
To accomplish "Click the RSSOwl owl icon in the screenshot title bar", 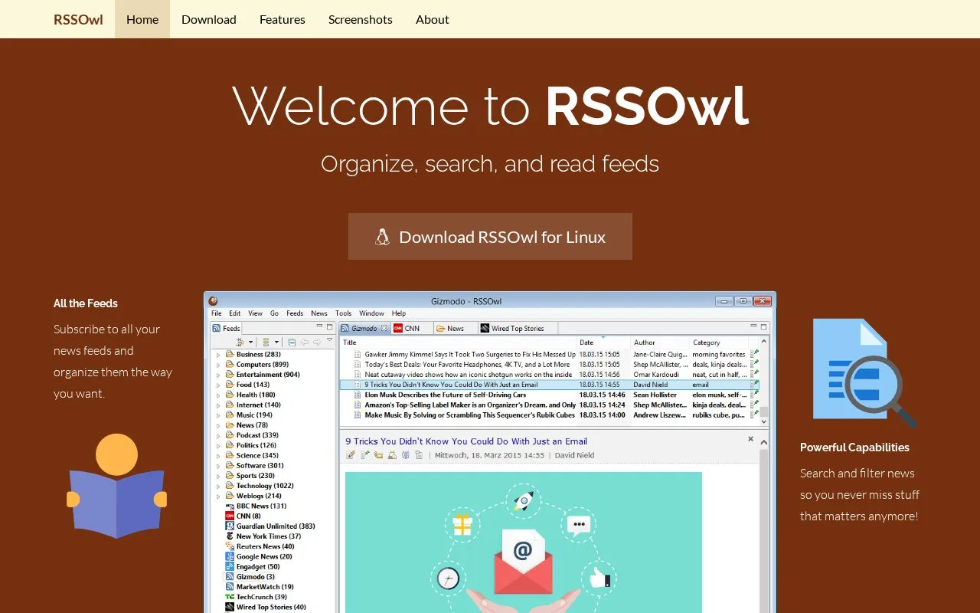I will click(x=213, y=301).
